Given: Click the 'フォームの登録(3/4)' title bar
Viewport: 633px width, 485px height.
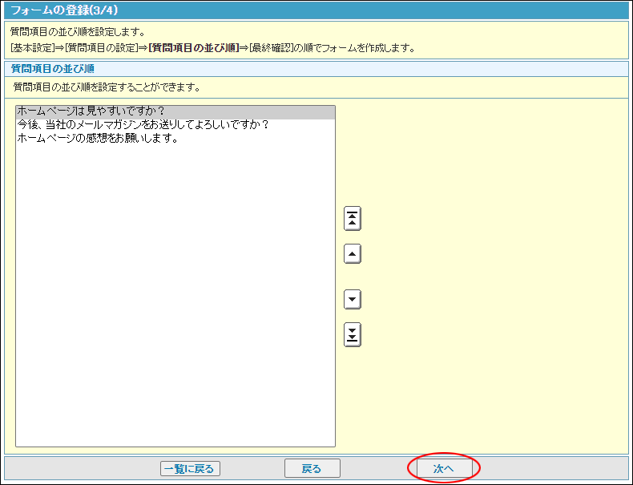Looking at the screenshot, I should pos(62,10).
